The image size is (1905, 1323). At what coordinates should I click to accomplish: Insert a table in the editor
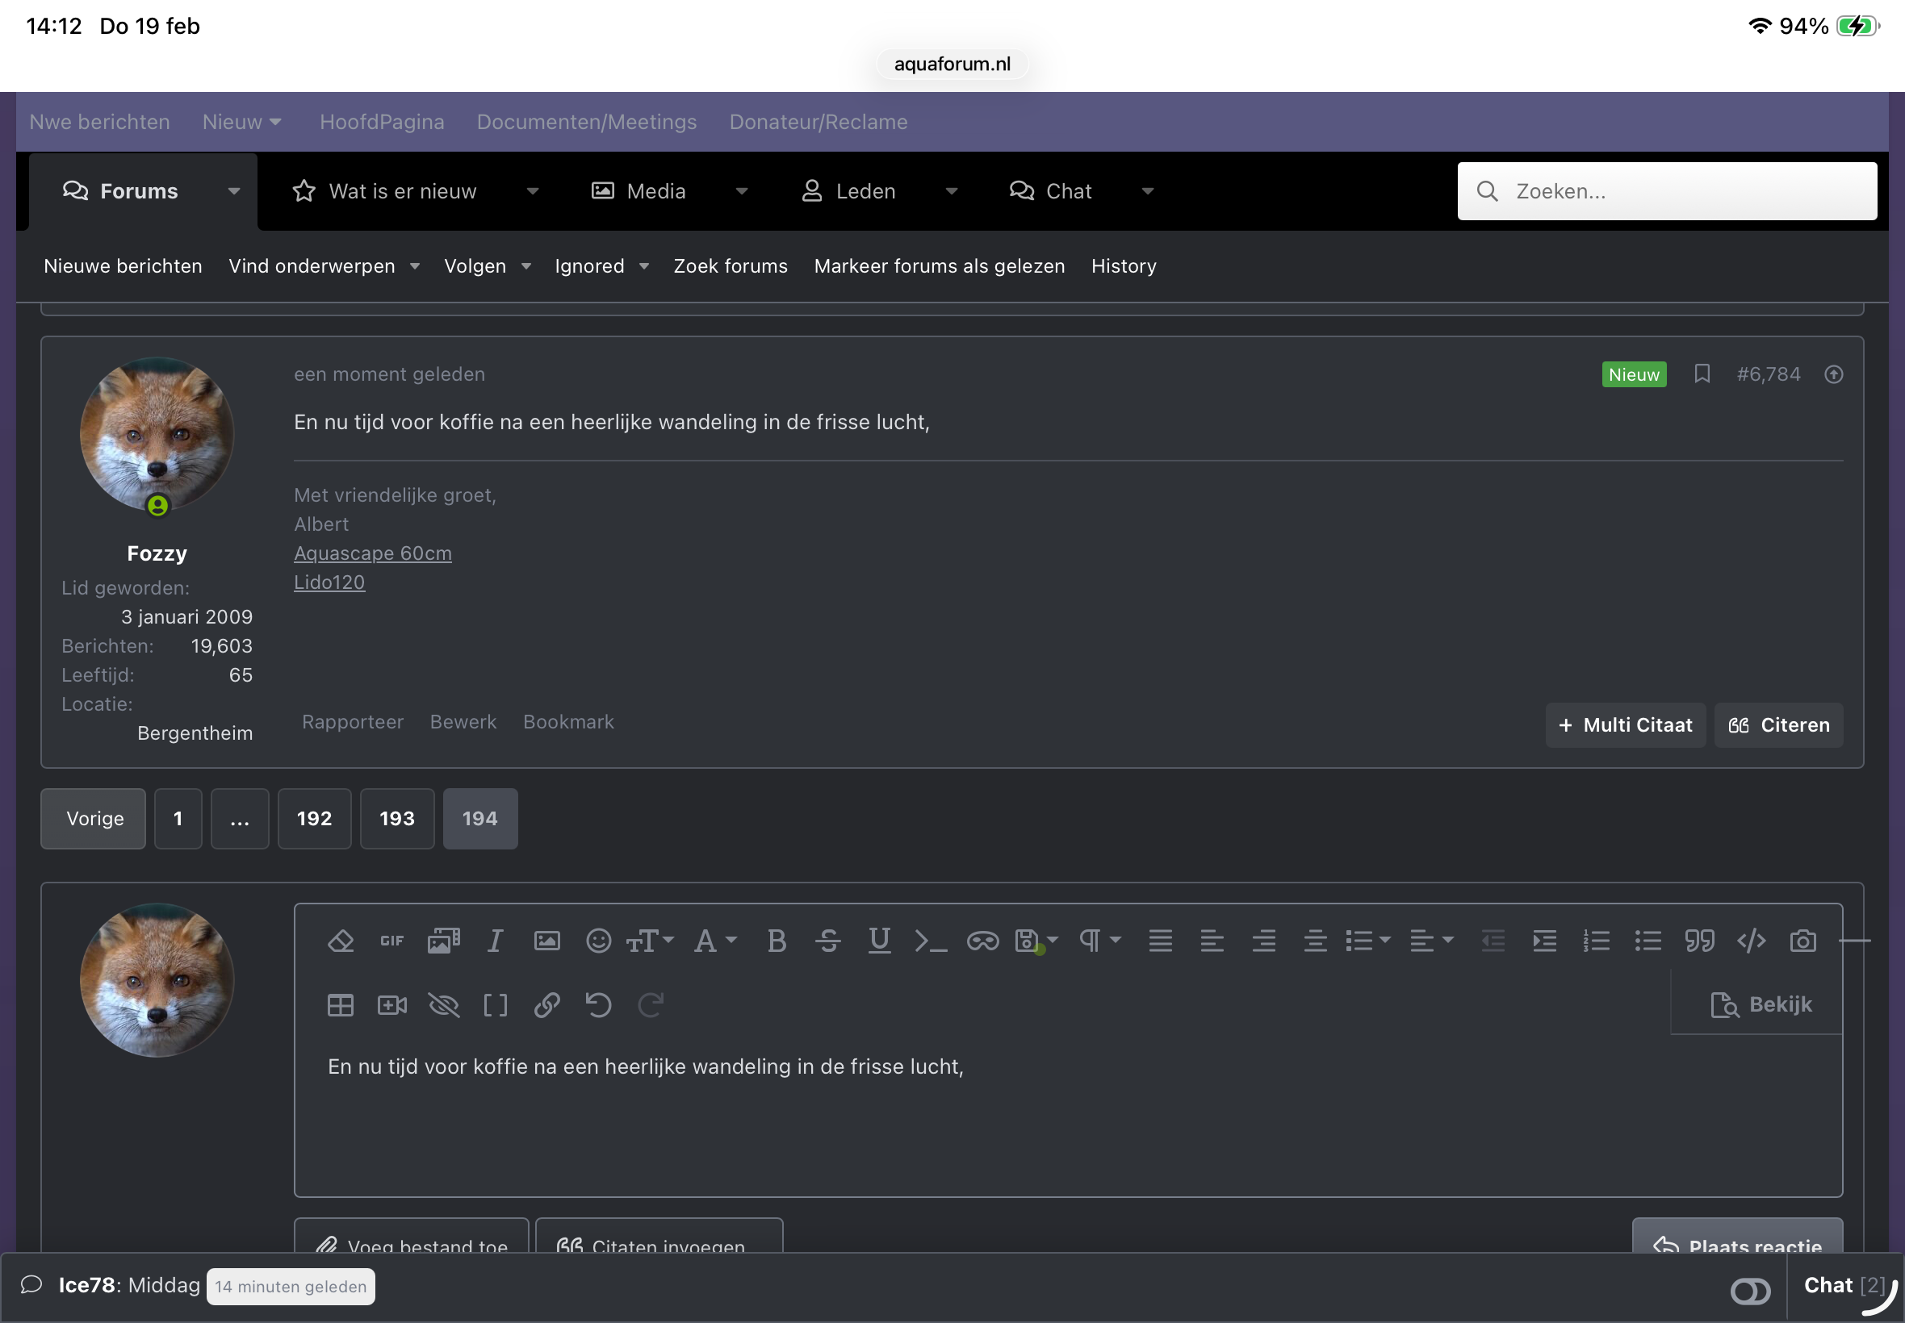[x=340, y=1005]
